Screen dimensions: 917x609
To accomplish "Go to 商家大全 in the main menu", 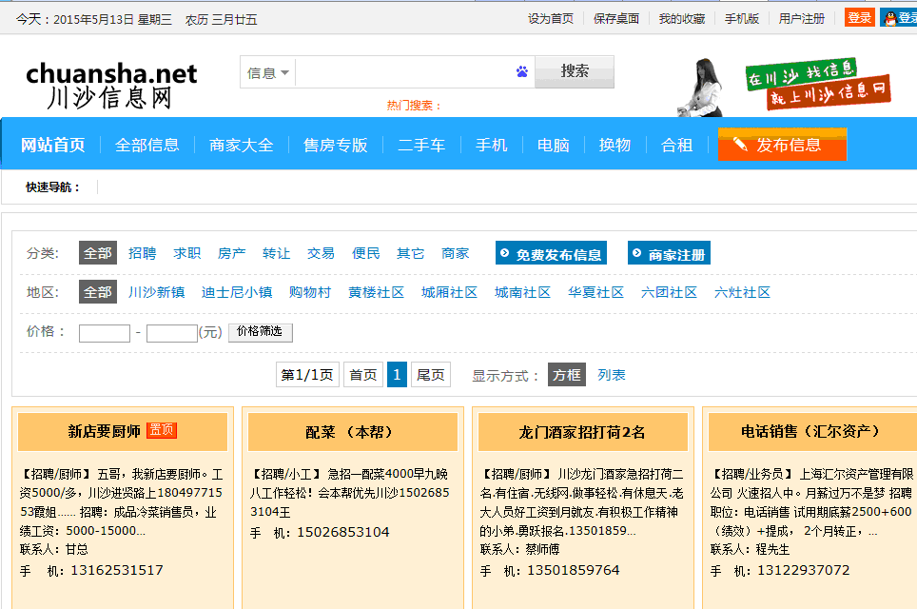I will [x=242, y=145].
